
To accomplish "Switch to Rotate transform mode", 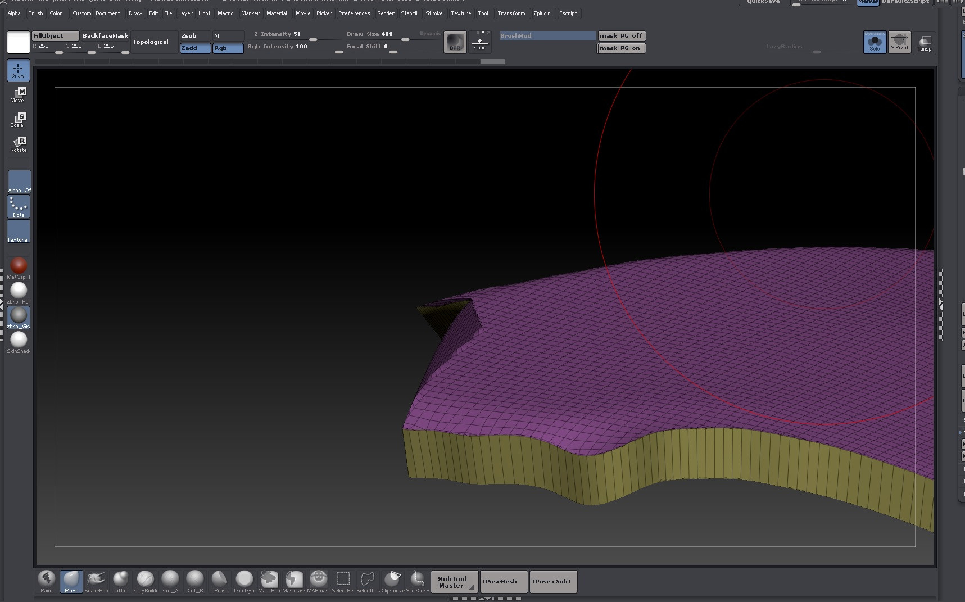I will pyautogui.click(x=19, y=144).
